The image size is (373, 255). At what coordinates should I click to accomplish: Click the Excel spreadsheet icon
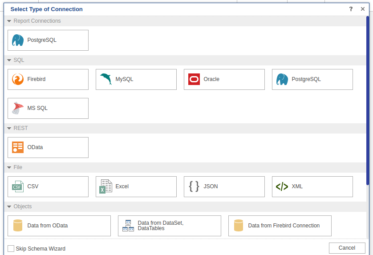tap(106, 186)
